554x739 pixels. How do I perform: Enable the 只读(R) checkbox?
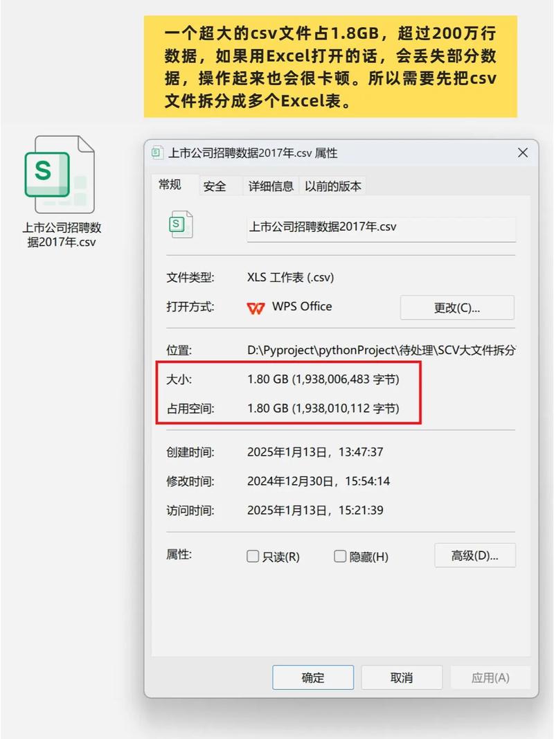pos(253,555)
